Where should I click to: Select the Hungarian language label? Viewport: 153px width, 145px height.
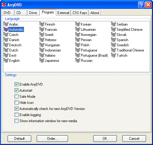pos(53,45)
